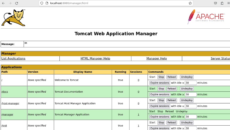The image size is (230, 130).
Task: Click the 'OK' message text
Action: point(26,43)
